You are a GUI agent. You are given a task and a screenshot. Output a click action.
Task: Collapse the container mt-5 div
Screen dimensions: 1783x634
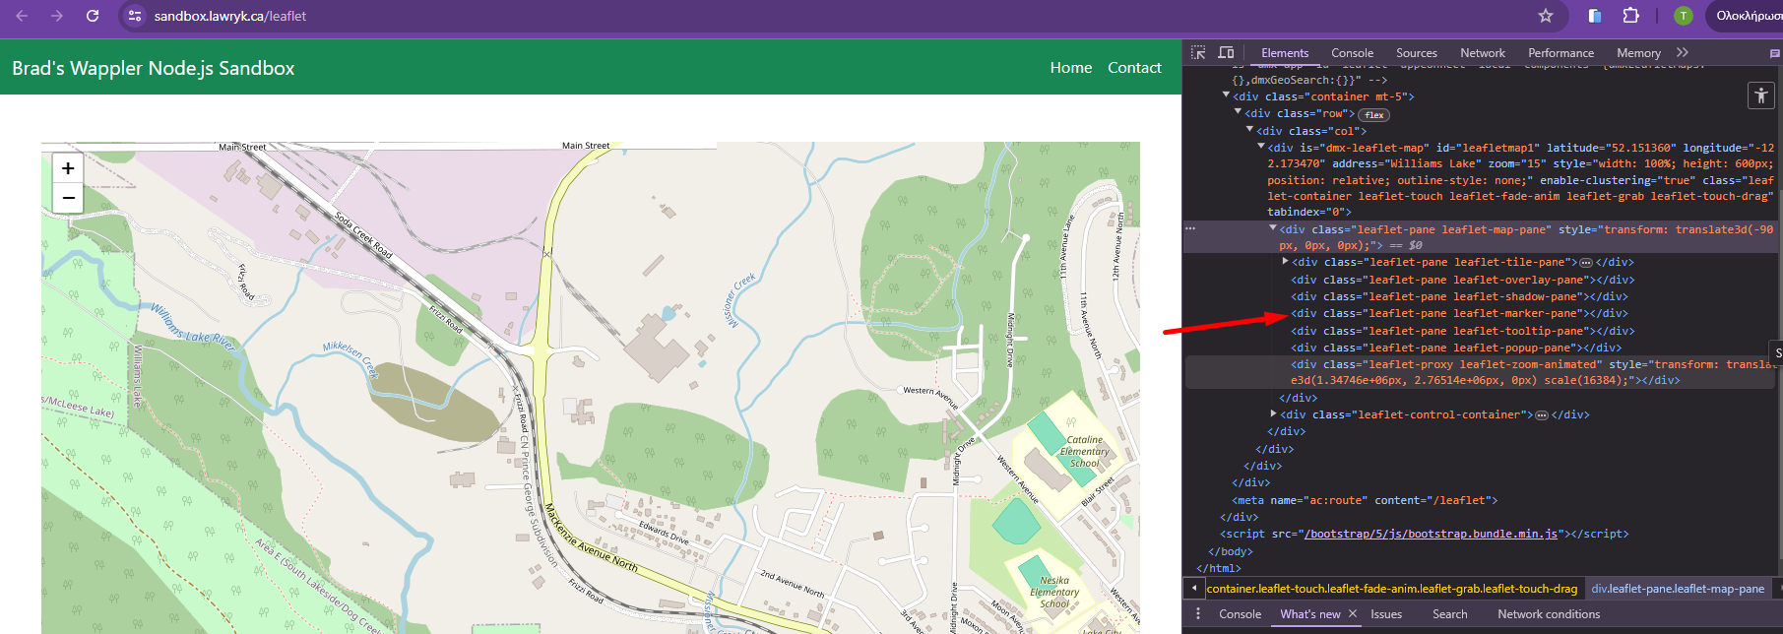pos(1227,95)
